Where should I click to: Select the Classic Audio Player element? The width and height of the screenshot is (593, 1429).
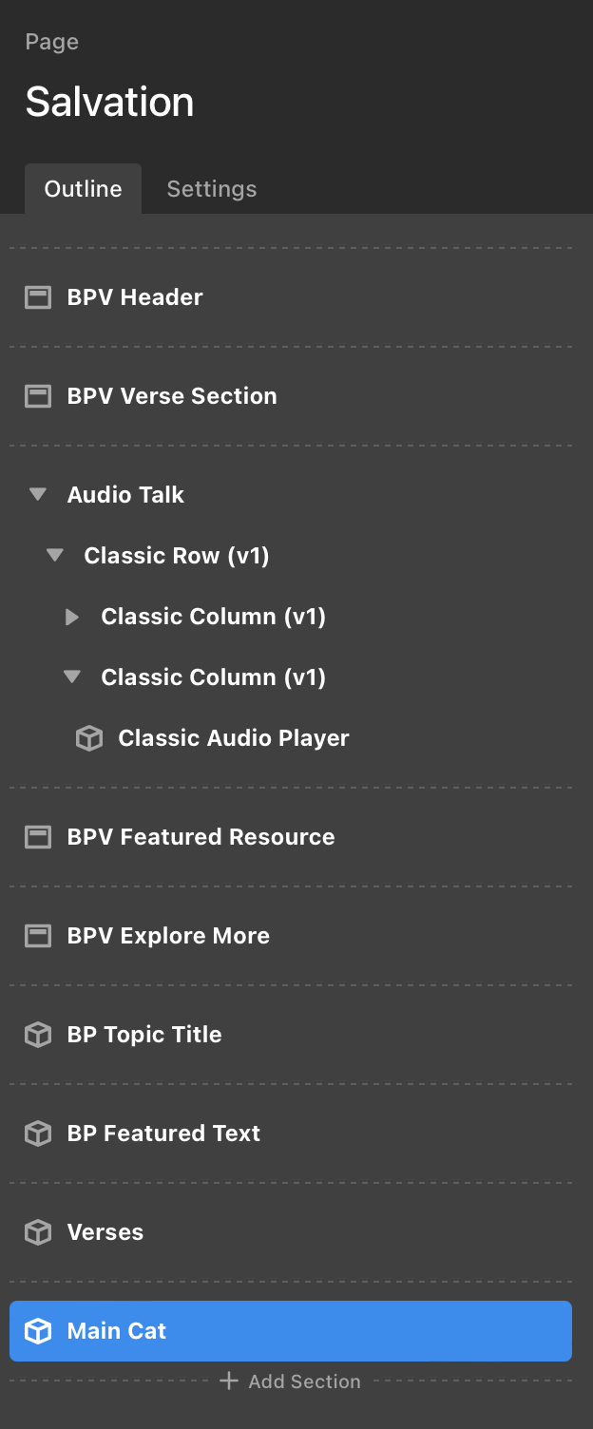(x=234, y=738)
